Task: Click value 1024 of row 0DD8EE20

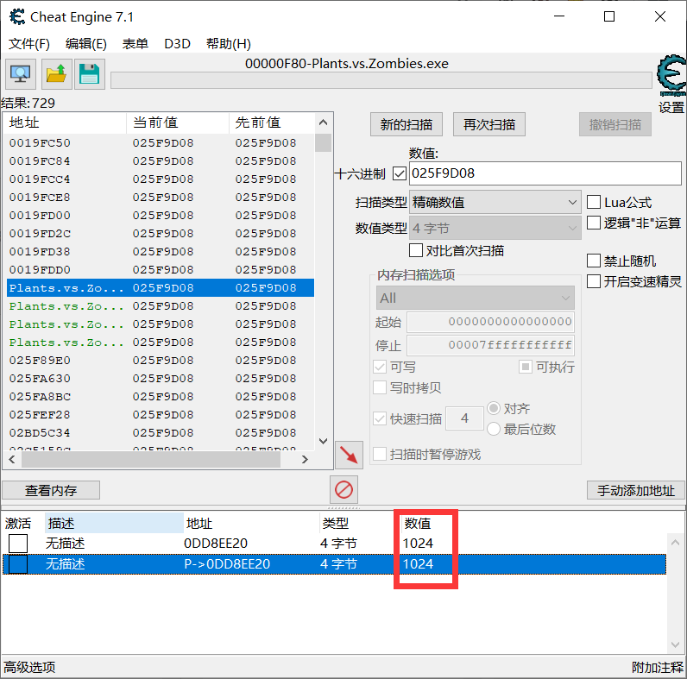Action: point(418,544)
